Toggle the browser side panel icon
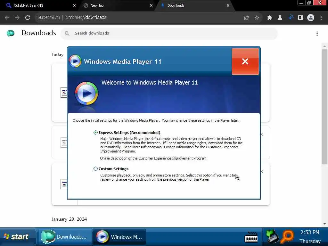This screenshot has width=328, height=246. [300, 18]
